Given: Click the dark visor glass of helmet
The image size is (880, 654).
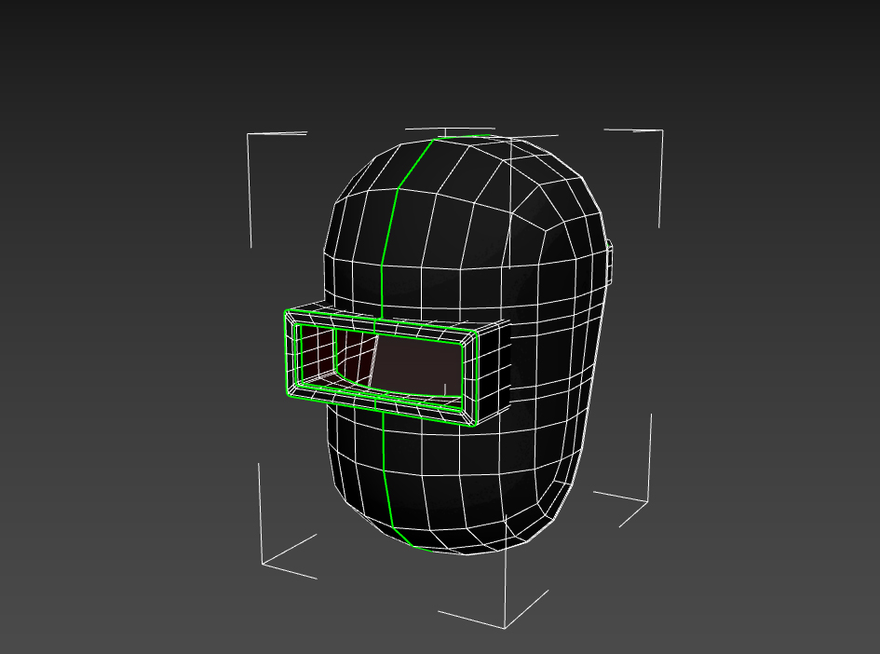Looking at the screenshot, I should pyautogui.click(x=418, y=365).
